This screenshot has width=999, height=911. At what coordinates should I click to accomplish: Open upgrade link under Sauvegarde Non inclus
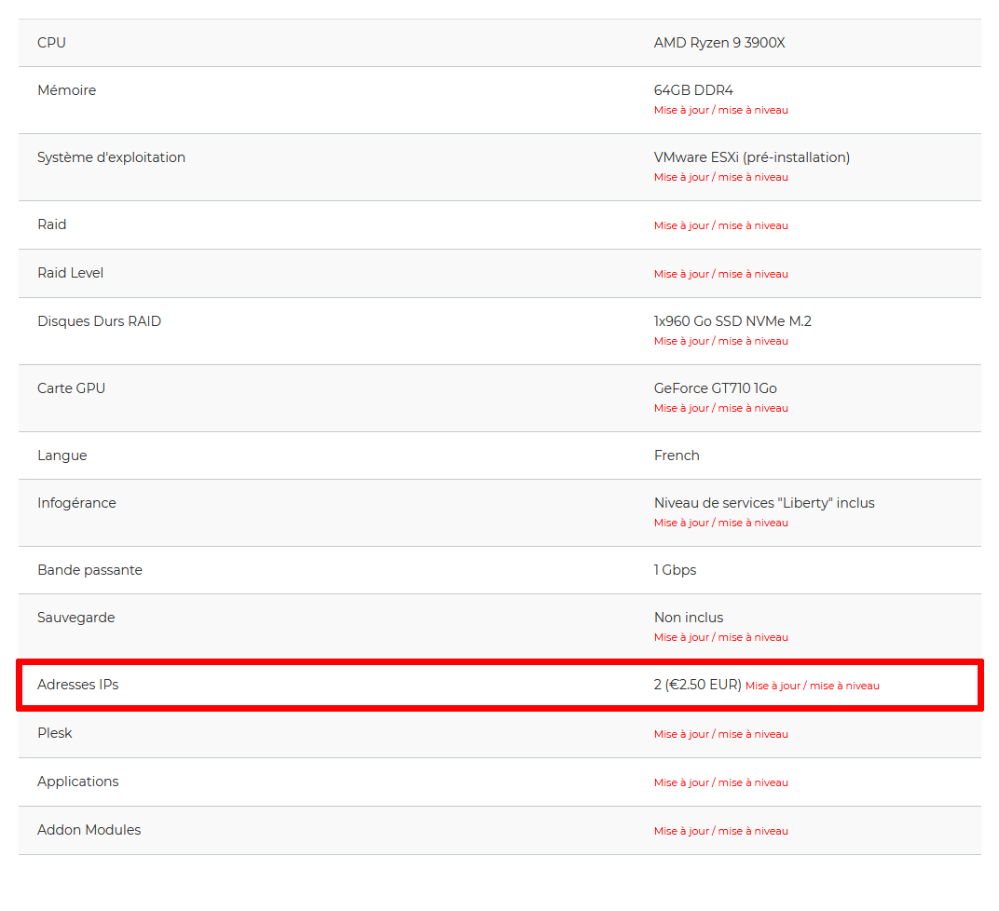click(x=720, y=637)
